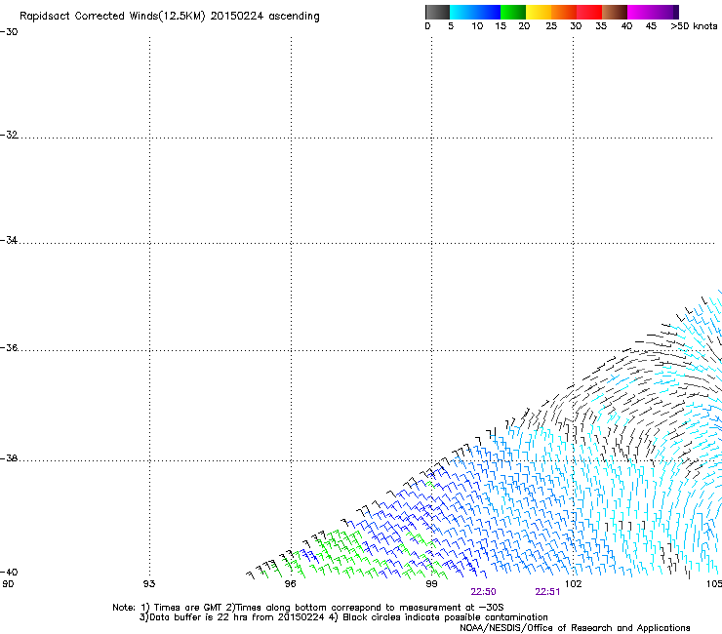Image resolution: width=722 pixels, height=634 pixels.
Task: Click the longitude label '90'
Action: tap(8, 584)
